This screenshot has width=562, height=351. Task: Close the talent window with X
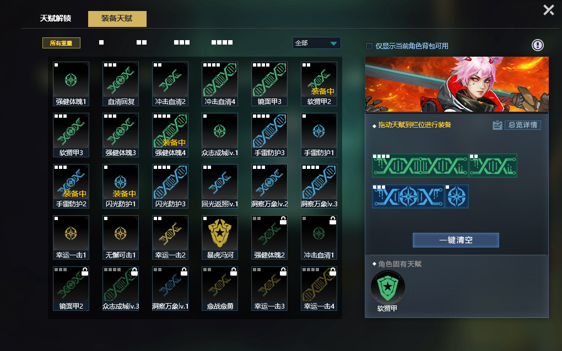point(548,10)
